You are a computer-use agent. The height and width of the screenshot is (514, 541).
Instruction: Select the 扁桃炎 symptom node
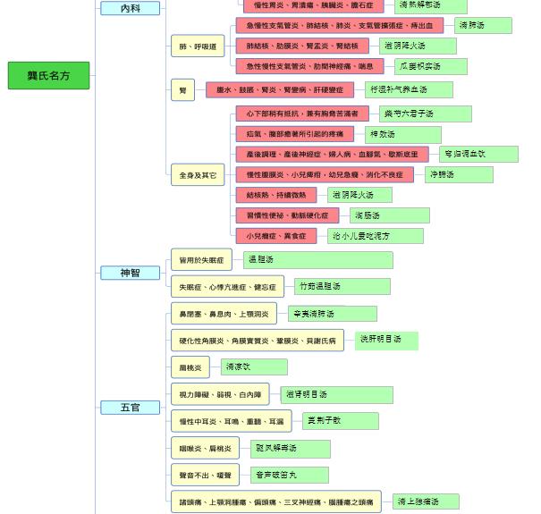tap(190, 367)
